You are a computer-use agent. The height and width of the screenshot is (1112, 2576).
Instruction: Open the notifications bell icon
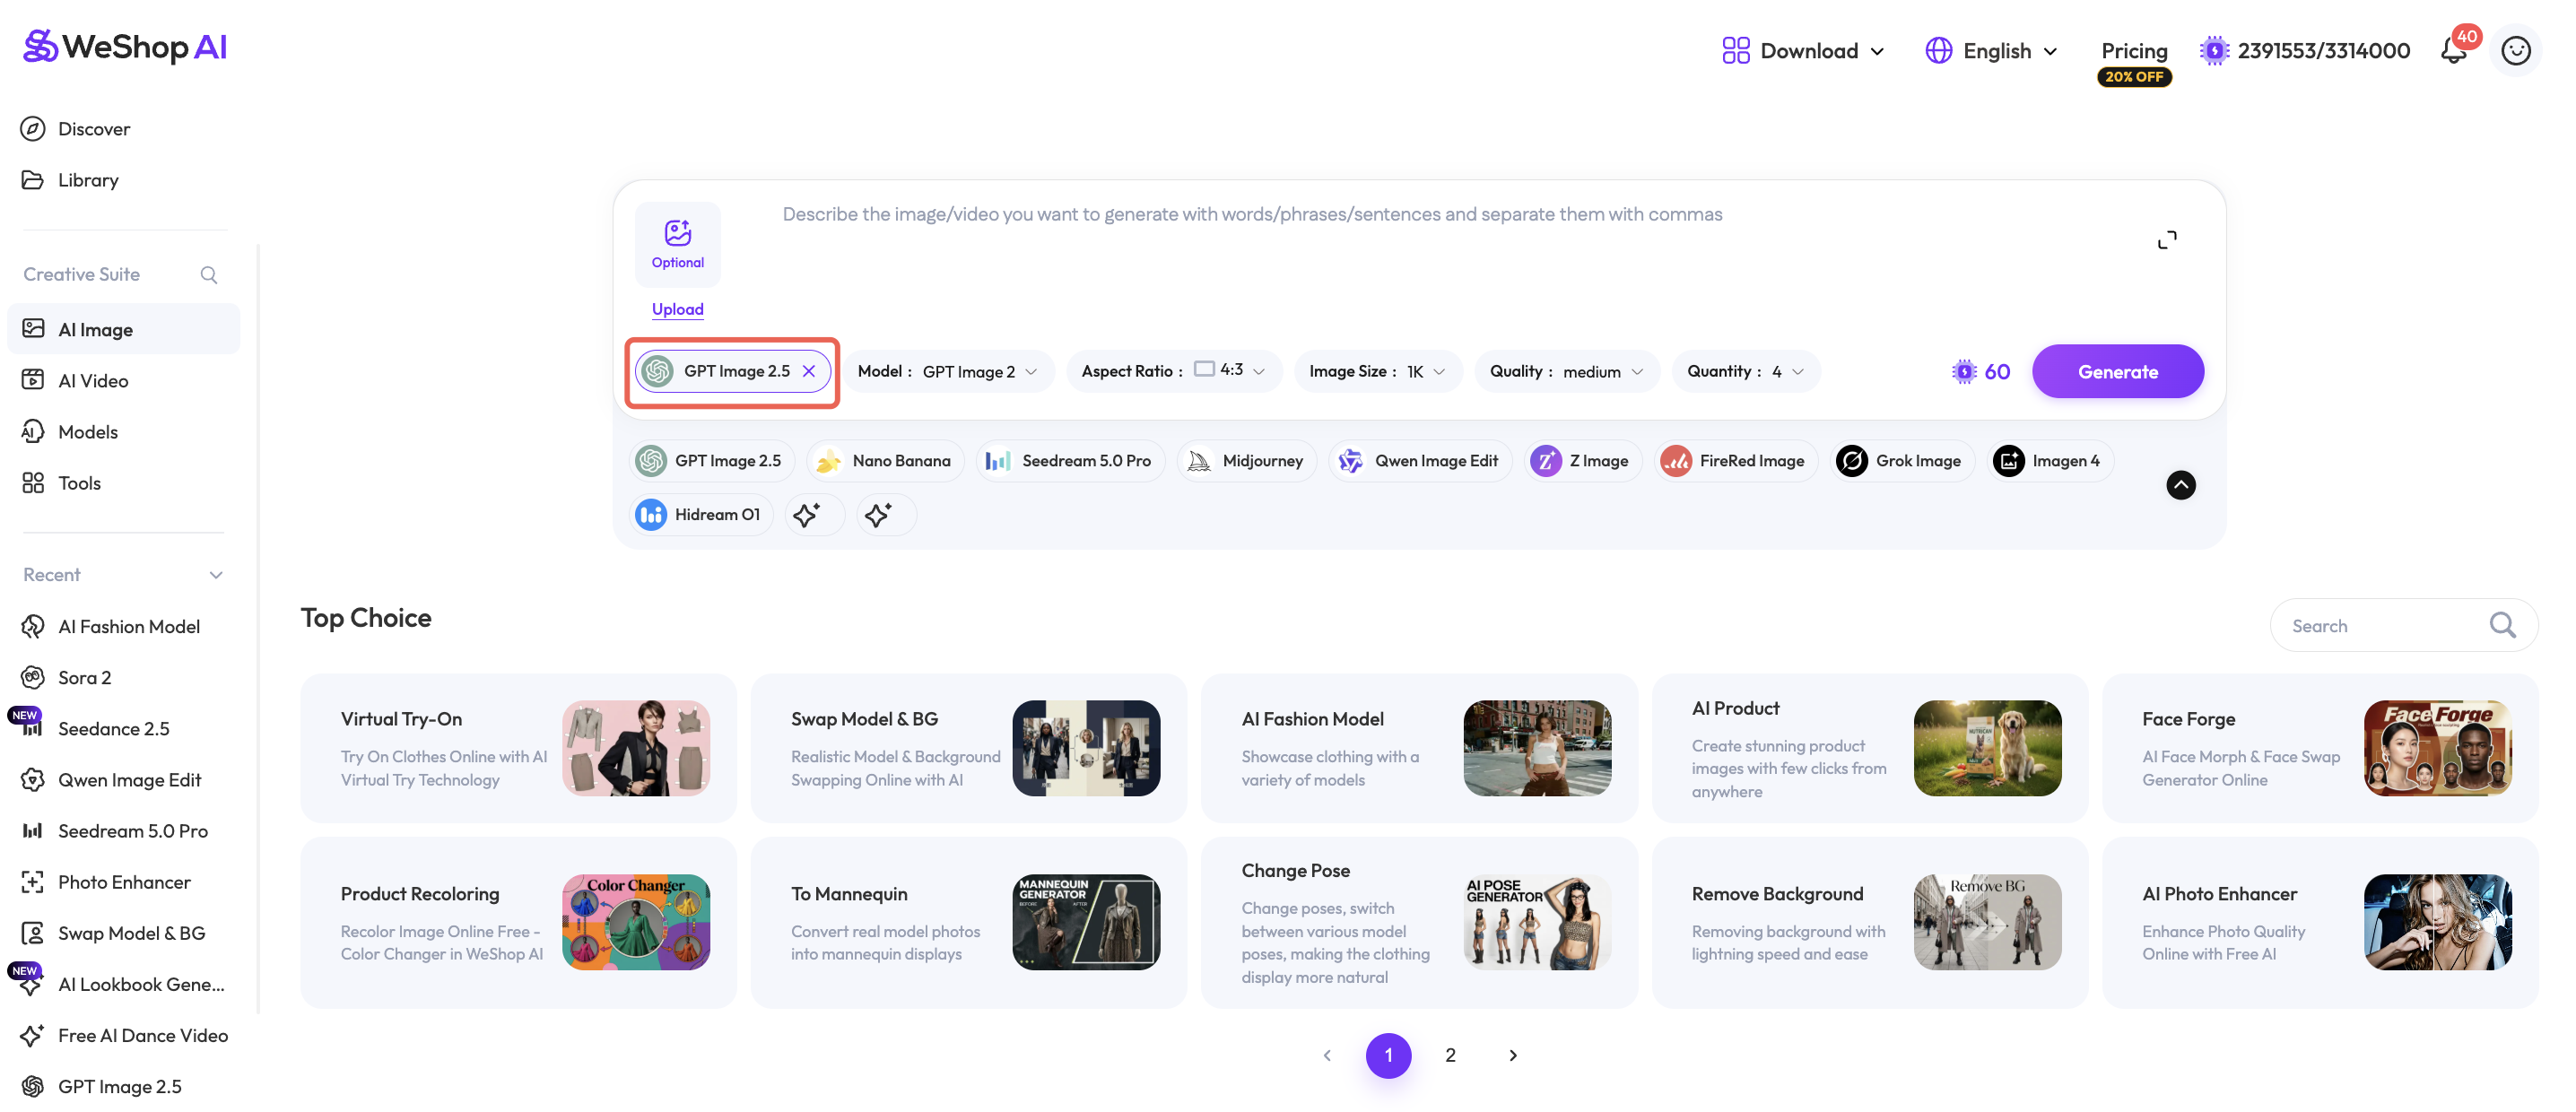point(2453,51)
